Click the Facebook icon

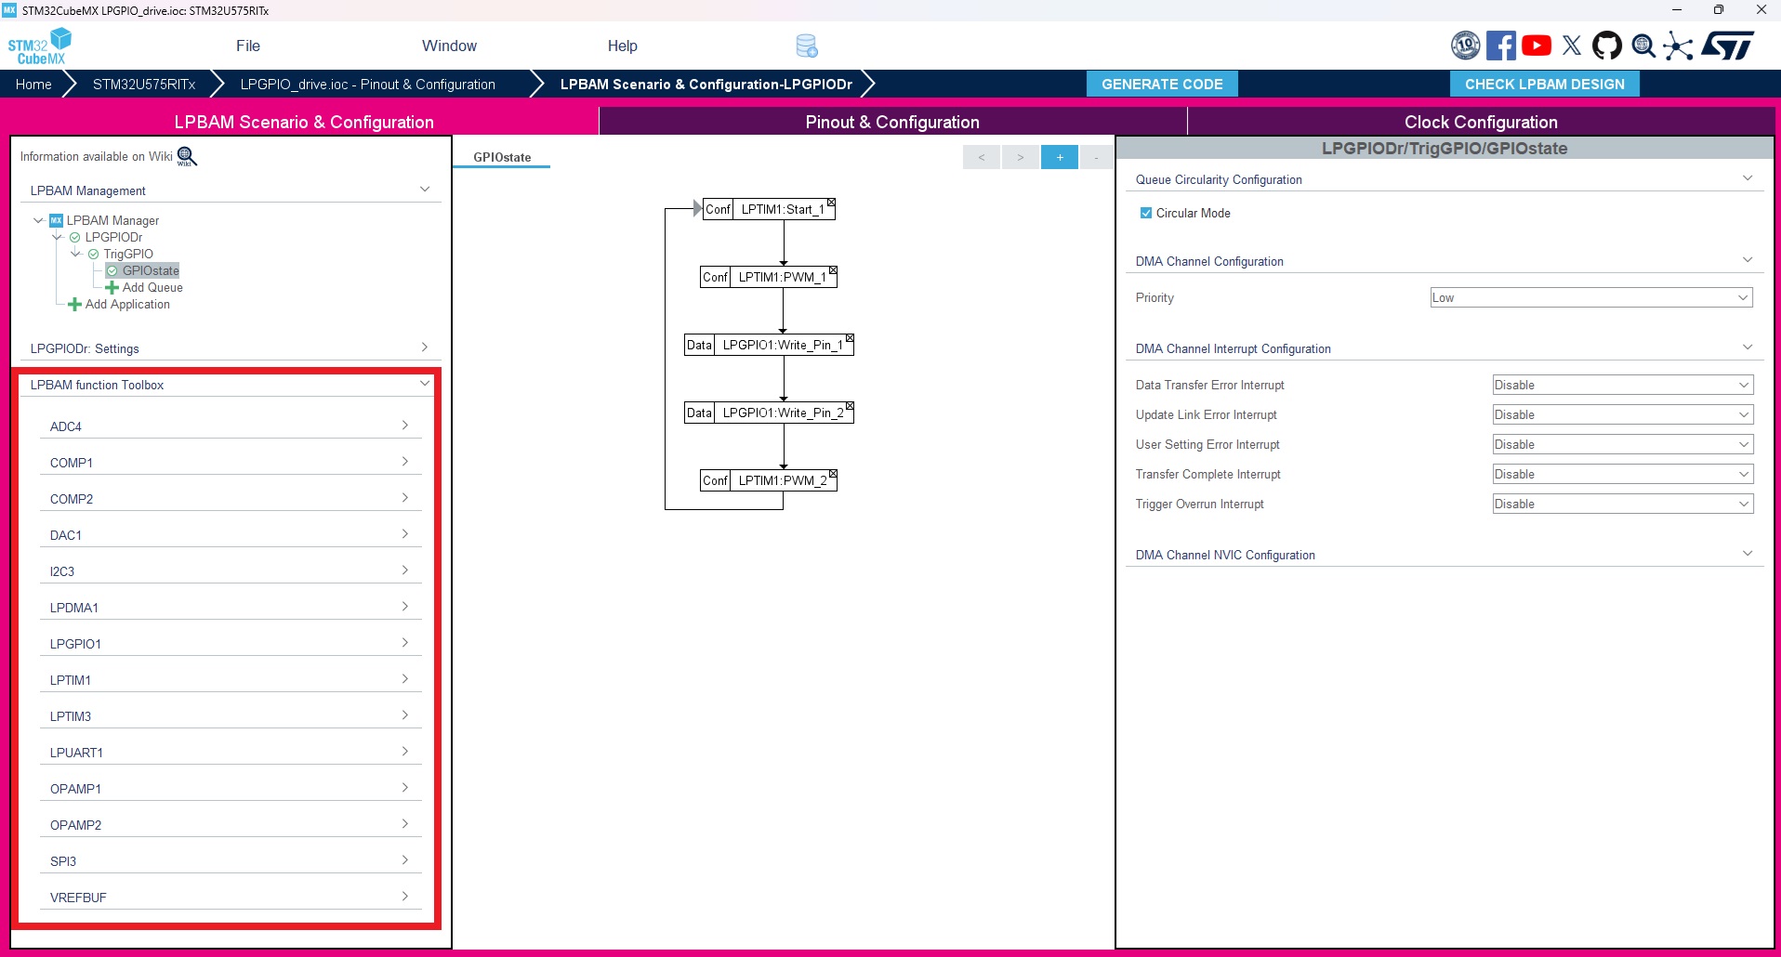pyautogui.click(x=1501, y=45)
